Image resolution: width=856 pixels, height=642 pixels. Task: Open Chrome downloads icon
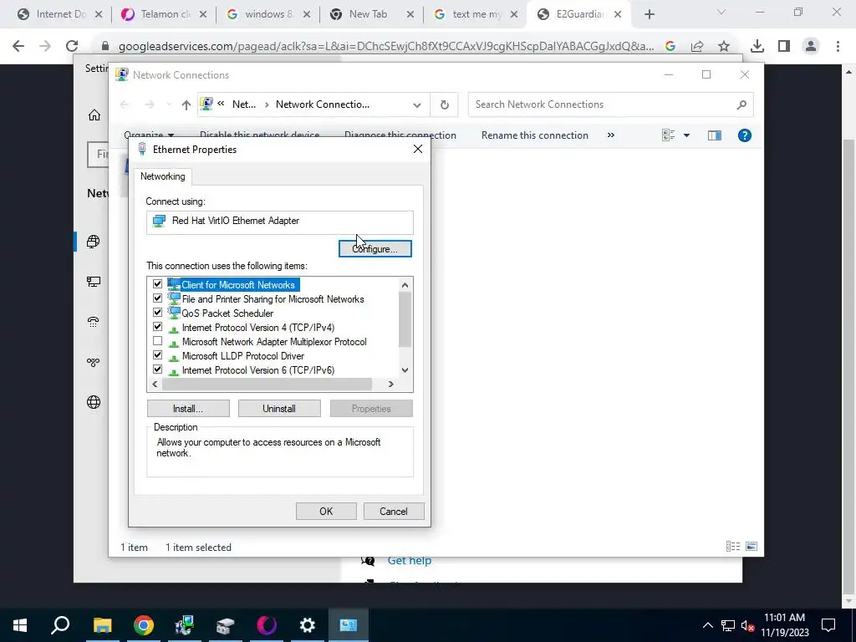pos(757,47)
